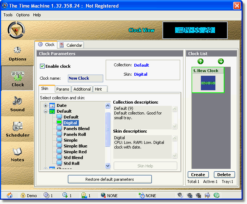Select the Panels Roll skin
The width and height of the screenshot is (247, 204).
75,134
